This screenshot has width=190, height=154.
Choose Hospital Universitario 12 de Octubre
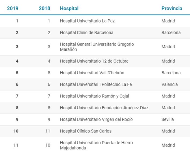click(94, 61)
